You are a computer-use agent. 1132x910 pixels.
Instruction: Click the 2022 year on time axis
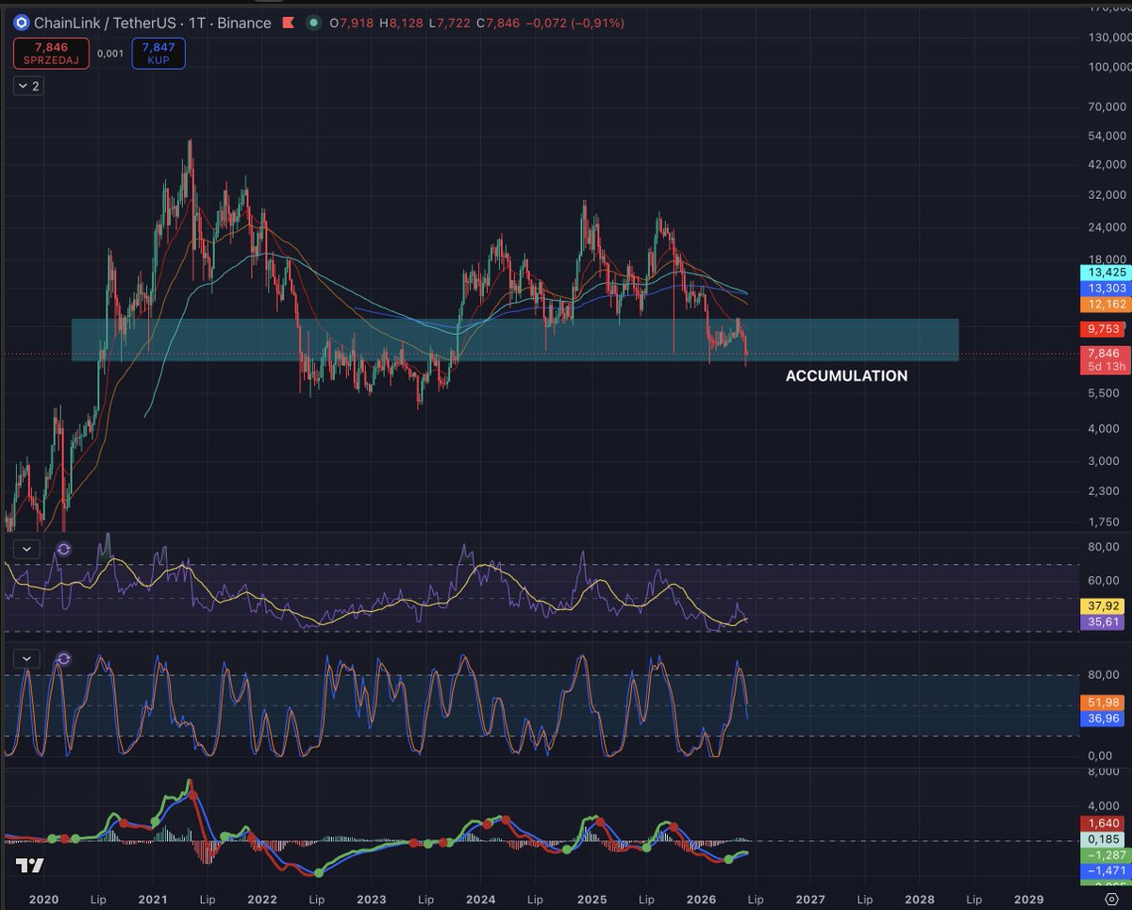263,899
